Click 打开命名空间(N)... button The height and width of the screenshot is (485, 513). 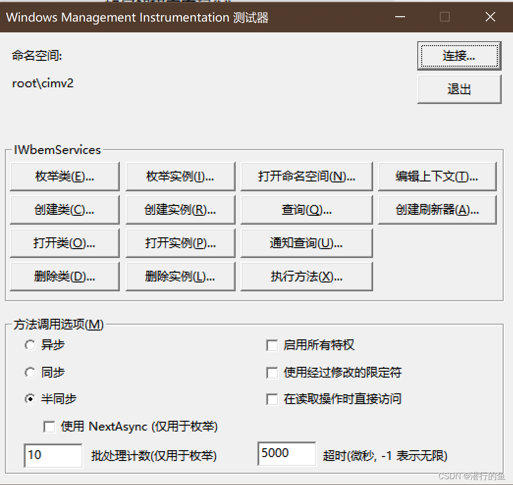[306, 177]
